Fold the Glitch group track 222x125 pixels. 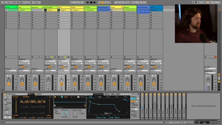[122, 7]
